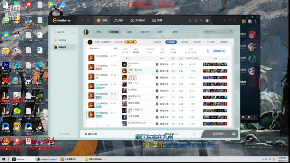The width and height of the screenshot is (290, 163).
Task: Click the taskbar volume icon
Action: click(266, 159)
